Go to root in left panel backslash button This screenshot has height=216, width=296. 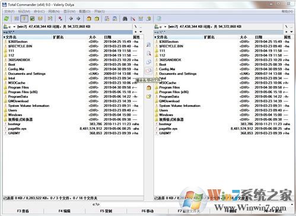(135, 27)
